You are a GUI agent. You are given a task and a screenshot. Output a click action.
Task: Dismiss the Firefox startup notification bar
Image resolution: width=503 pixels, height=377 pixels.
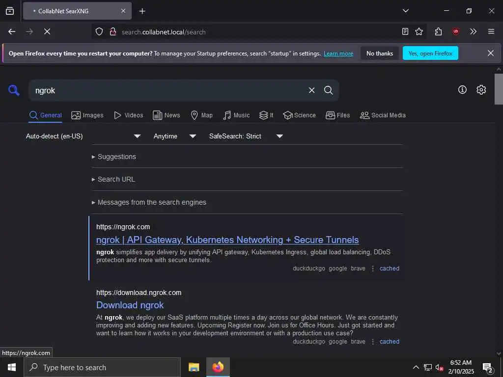coord(491,53)
